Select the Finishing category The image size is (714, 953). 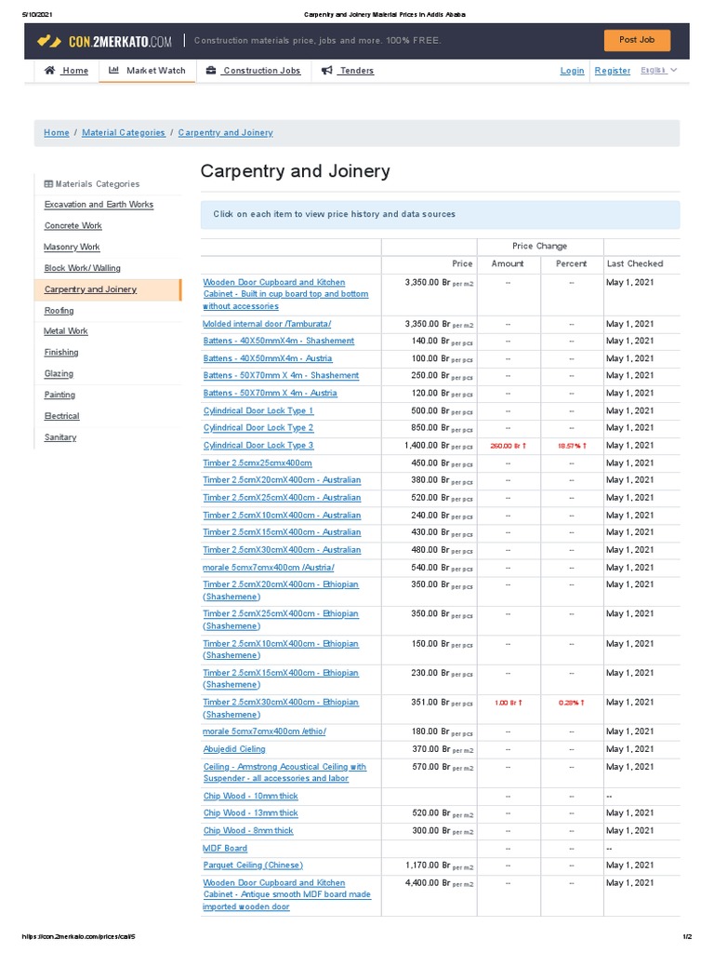(61, 353)
